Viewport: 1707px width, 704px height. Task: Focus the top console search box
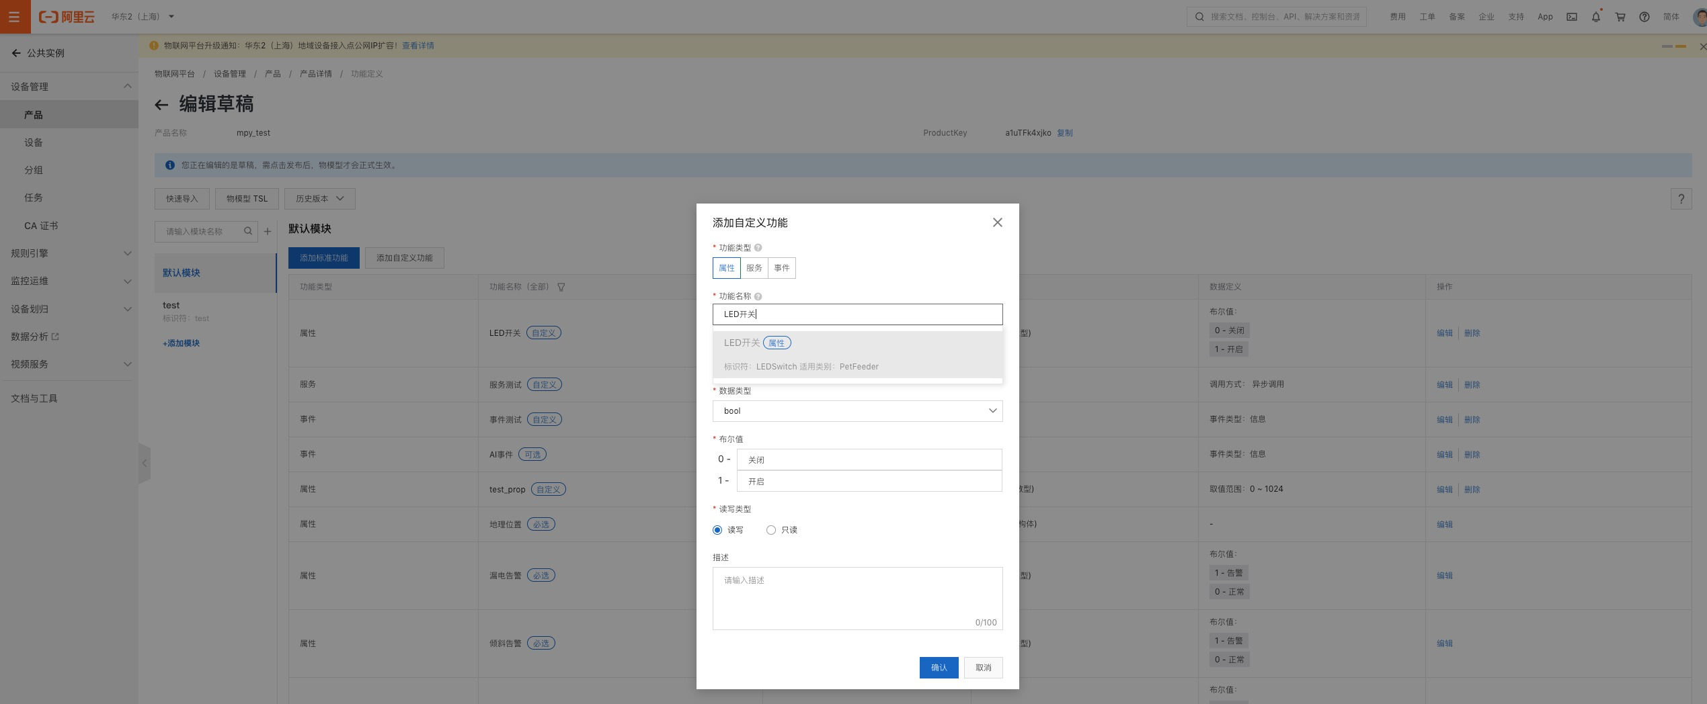[x=1277, y=17]
